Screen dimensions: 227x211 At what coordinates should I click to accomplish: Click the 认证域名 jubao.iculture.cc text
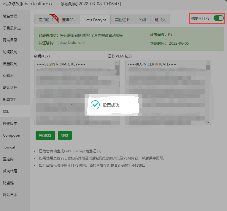point(71,43)
